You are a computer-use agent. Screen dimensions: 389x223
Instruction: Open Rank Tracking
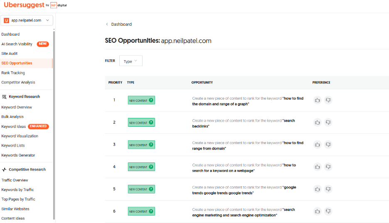[13, 73]
